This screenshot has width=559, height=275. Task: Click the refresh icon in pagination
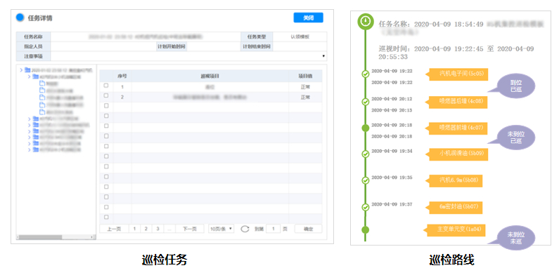[x=245, y=229]
